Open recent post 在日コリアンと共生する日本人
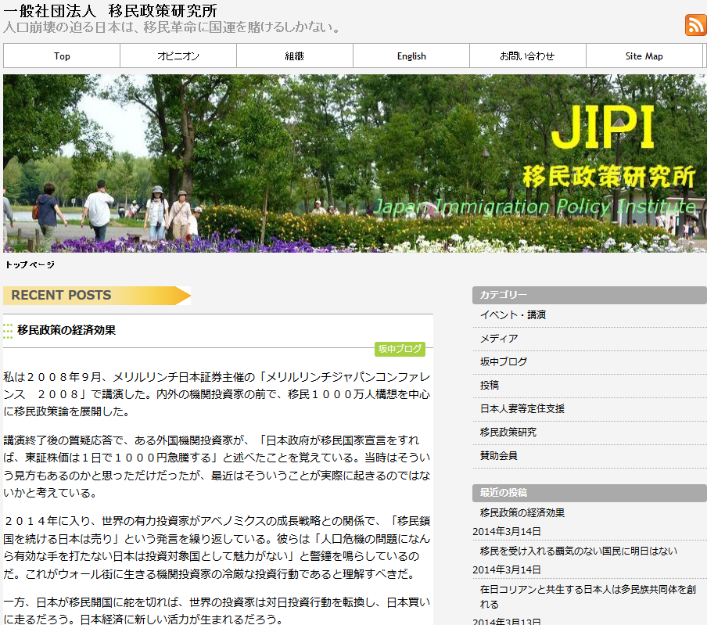Viewport: 707px width, 625px height. pos(588,597)
